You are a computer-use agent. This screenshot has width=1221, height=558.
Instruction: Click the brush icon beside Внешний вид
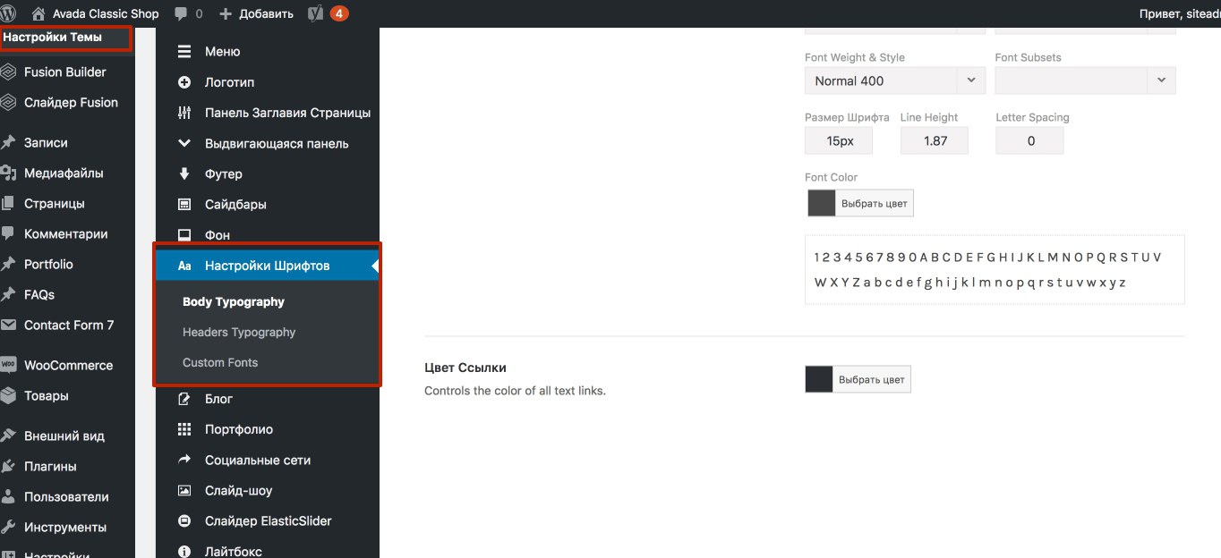(x=8, y=436)
